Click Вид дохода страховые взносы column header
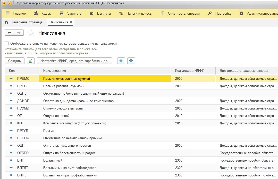This screenshot has width=278, height=179. pos(247,71)
